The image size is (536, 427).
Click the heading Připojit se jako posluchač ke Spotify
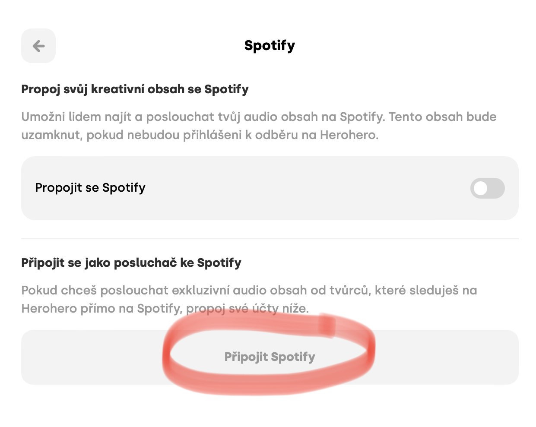[x=131, y=263]
